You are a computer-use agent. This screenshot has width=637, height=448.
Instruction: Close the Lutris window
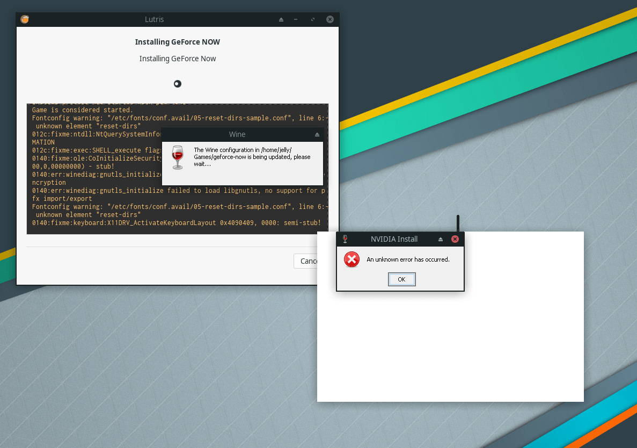tap(330, 19)
